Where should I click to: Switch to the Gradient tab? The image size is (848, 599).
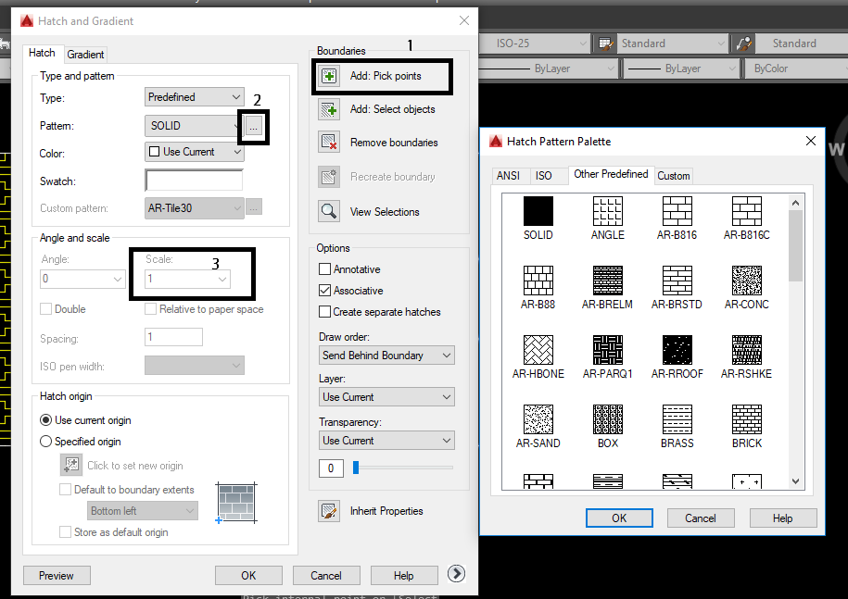pos(85,54)
